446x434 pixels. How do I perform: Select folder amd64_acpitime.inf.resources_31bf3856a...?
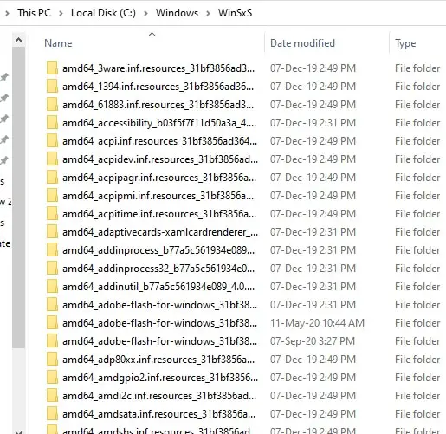click(x=159, y=214)
